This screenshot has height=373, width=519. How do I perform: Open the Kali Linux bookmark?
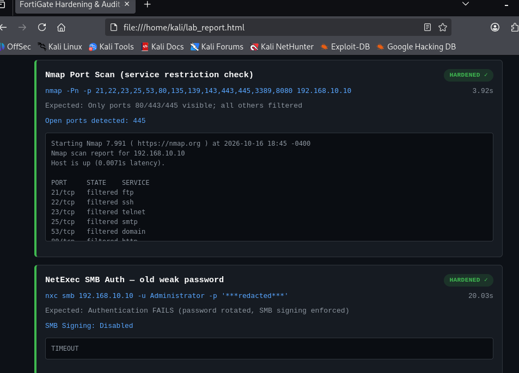(x=60, y=47)
